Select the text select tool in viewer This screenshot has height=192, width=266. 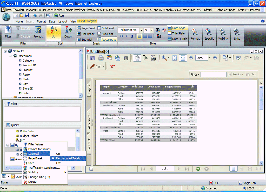pyautogui.click(x=145, y=58)
